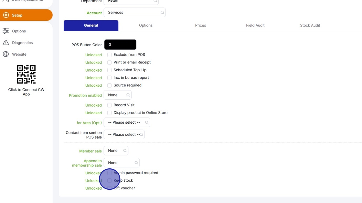The image size is (362, 203).
Task: Open Append to membership sale dropdown
Action: coord(122,163)
